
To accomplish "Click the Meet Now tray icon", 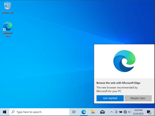I will (116, 112).
